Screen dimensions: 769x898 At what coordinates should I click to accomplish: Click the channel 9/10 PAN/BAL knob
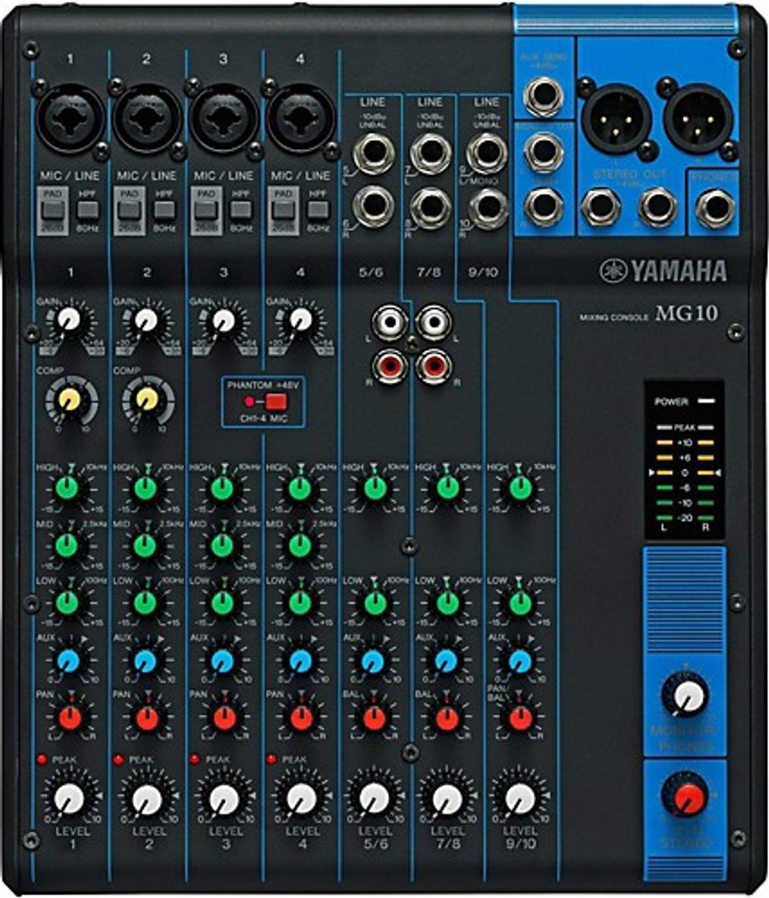[520, 718]
